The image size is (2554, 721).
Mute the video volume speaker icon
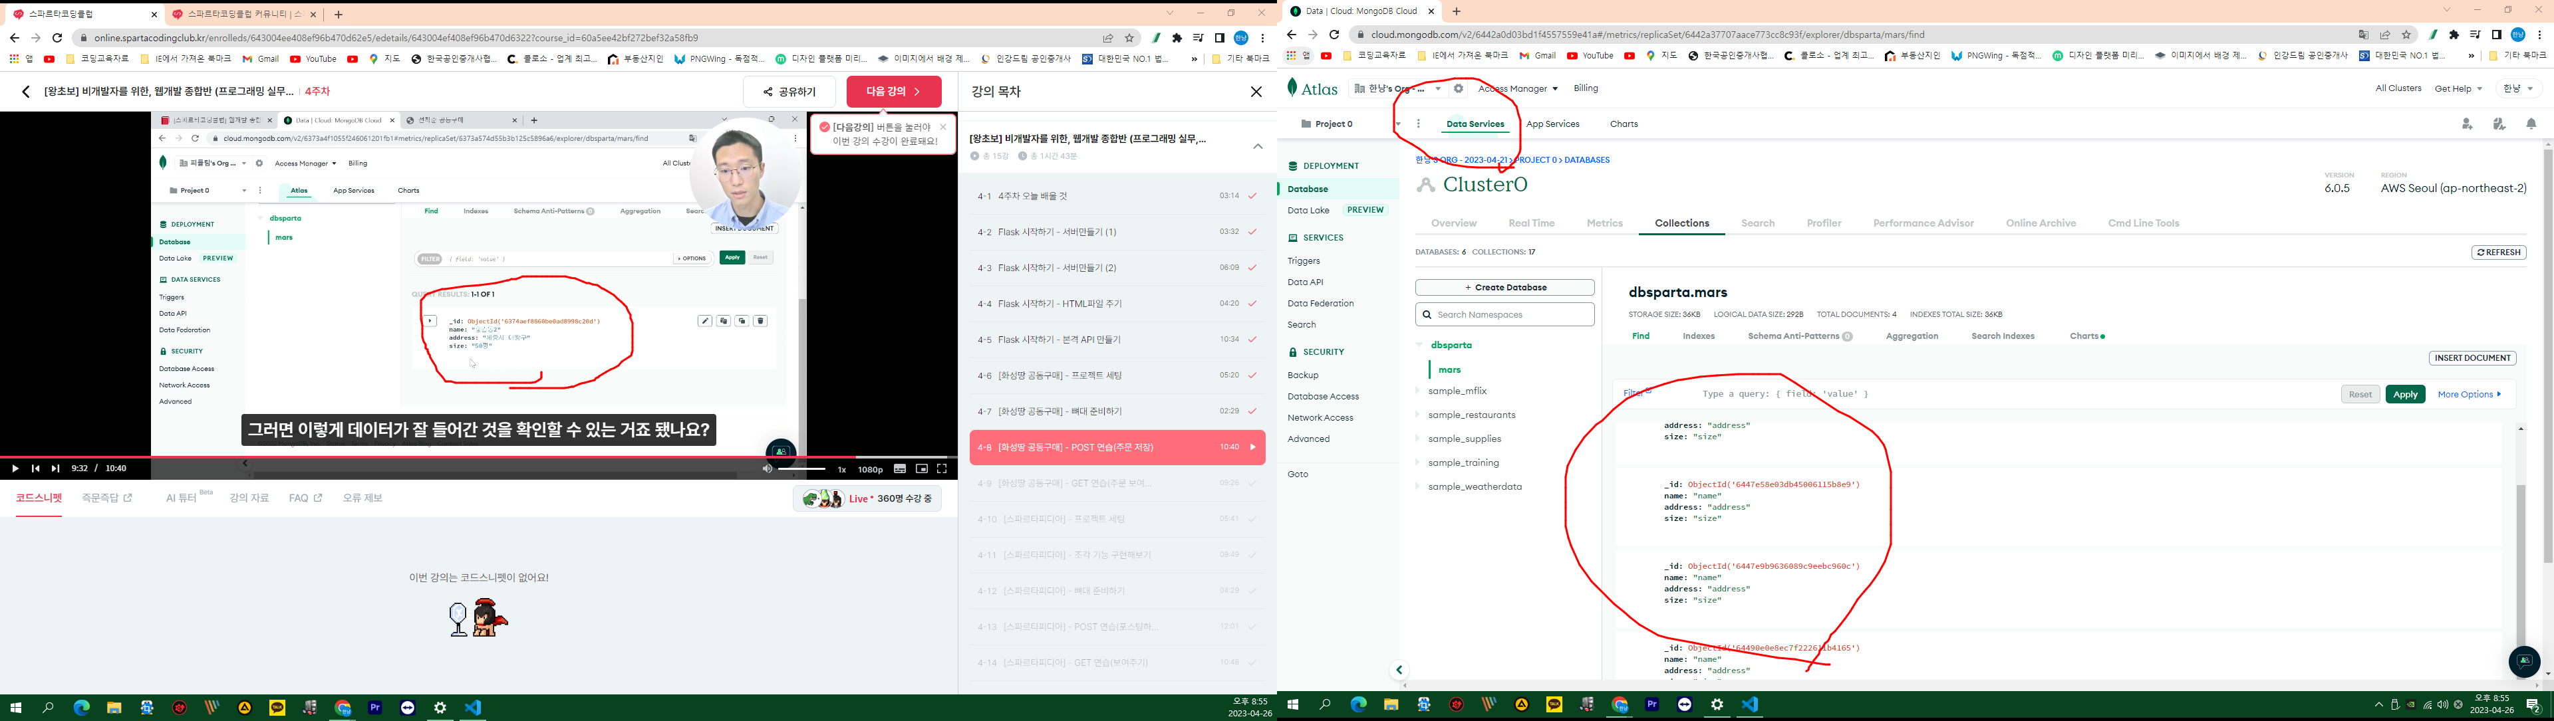[x=766, y=468]
